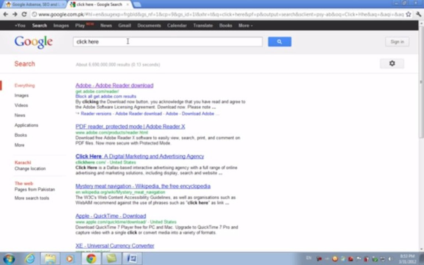
Task: Expand More search tools
Action: pyautogui.click(x=32, y=198)
